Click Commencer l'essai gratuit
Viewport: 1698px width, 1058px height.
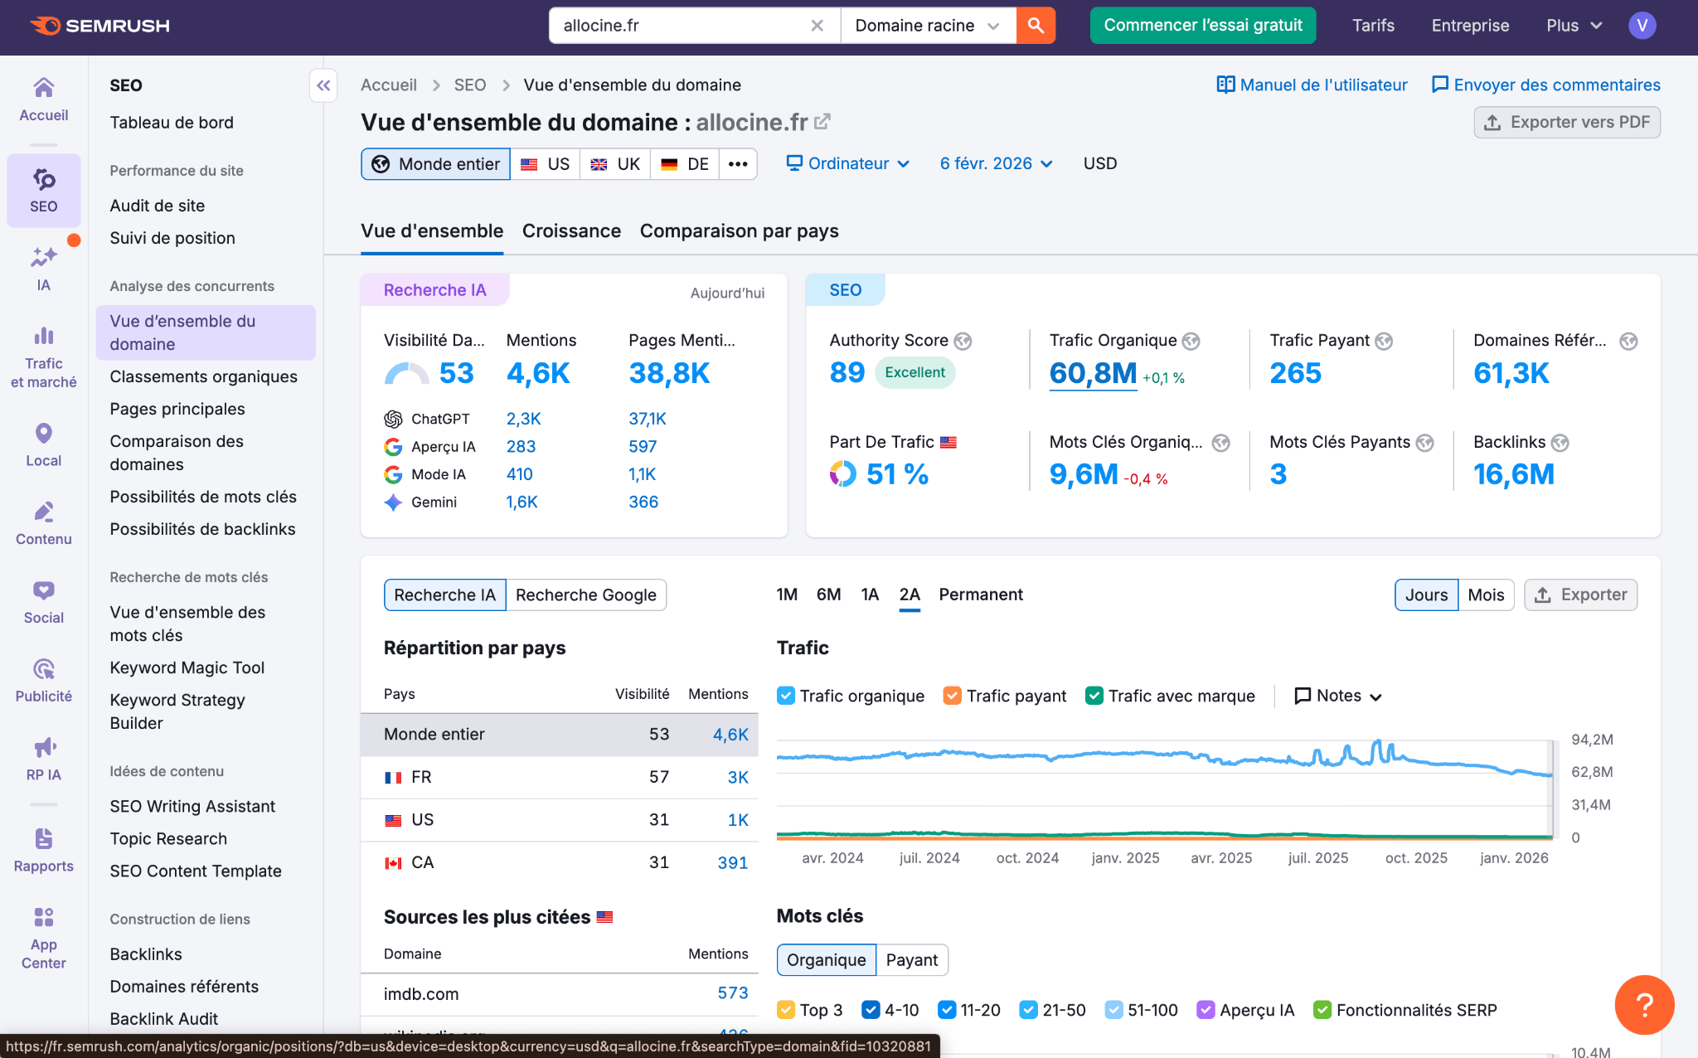[x=1202, y=25]
